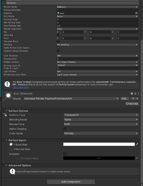Click the dust material icon in the Material field
Screen dimensions: 143x186
click(58, 13)
